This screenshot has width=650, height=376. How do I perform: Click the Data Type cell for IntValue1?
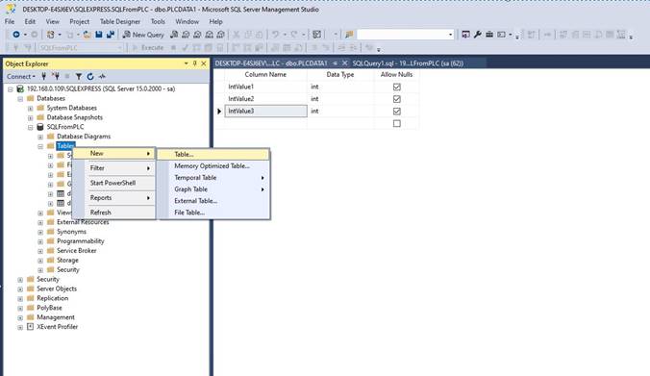[x=340, y=87]
